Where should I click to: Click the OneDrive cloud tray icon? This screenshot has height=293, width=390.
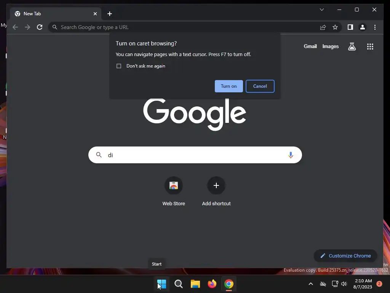pos(323,284)
